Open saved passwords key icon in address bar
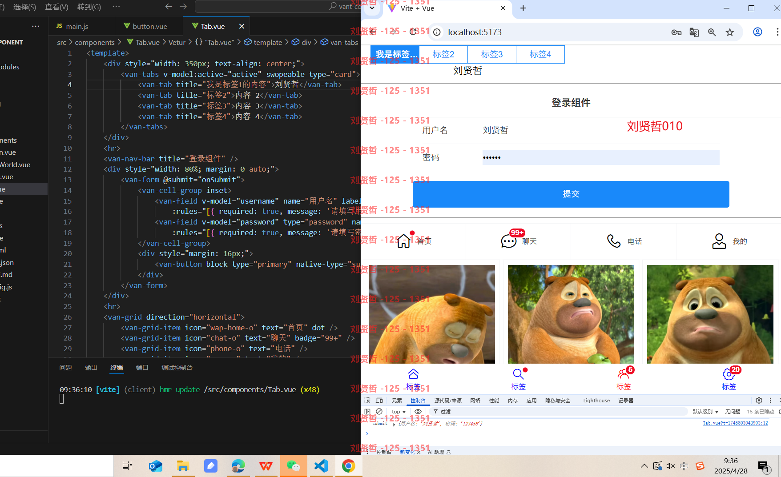781x477 pixels. 676,32
